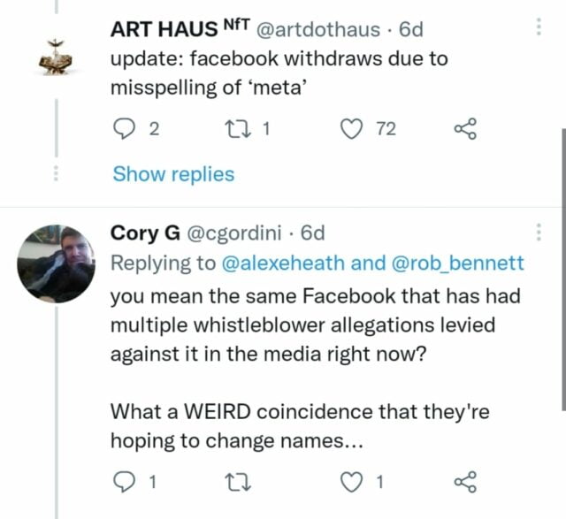View ART HAUS profile avatar
The image size is (566, 519).
(x=55, y=57)
